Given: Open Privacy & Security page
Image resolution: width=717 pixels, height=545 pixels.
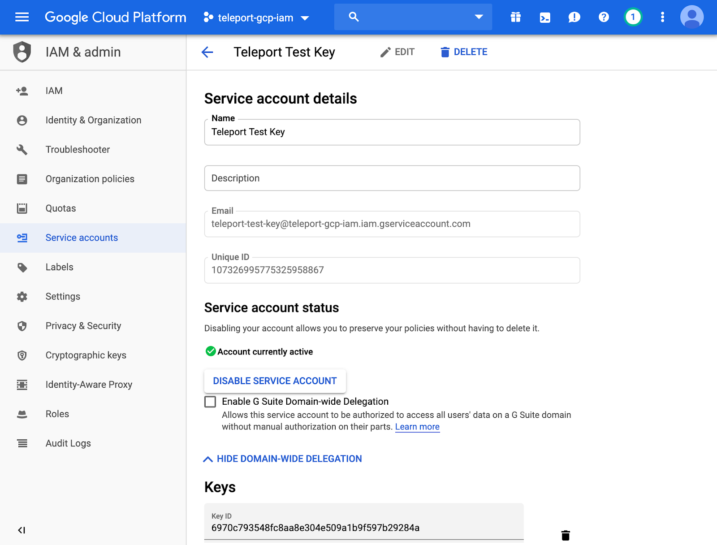Looking at the screenshot, I should click(93, 326).
